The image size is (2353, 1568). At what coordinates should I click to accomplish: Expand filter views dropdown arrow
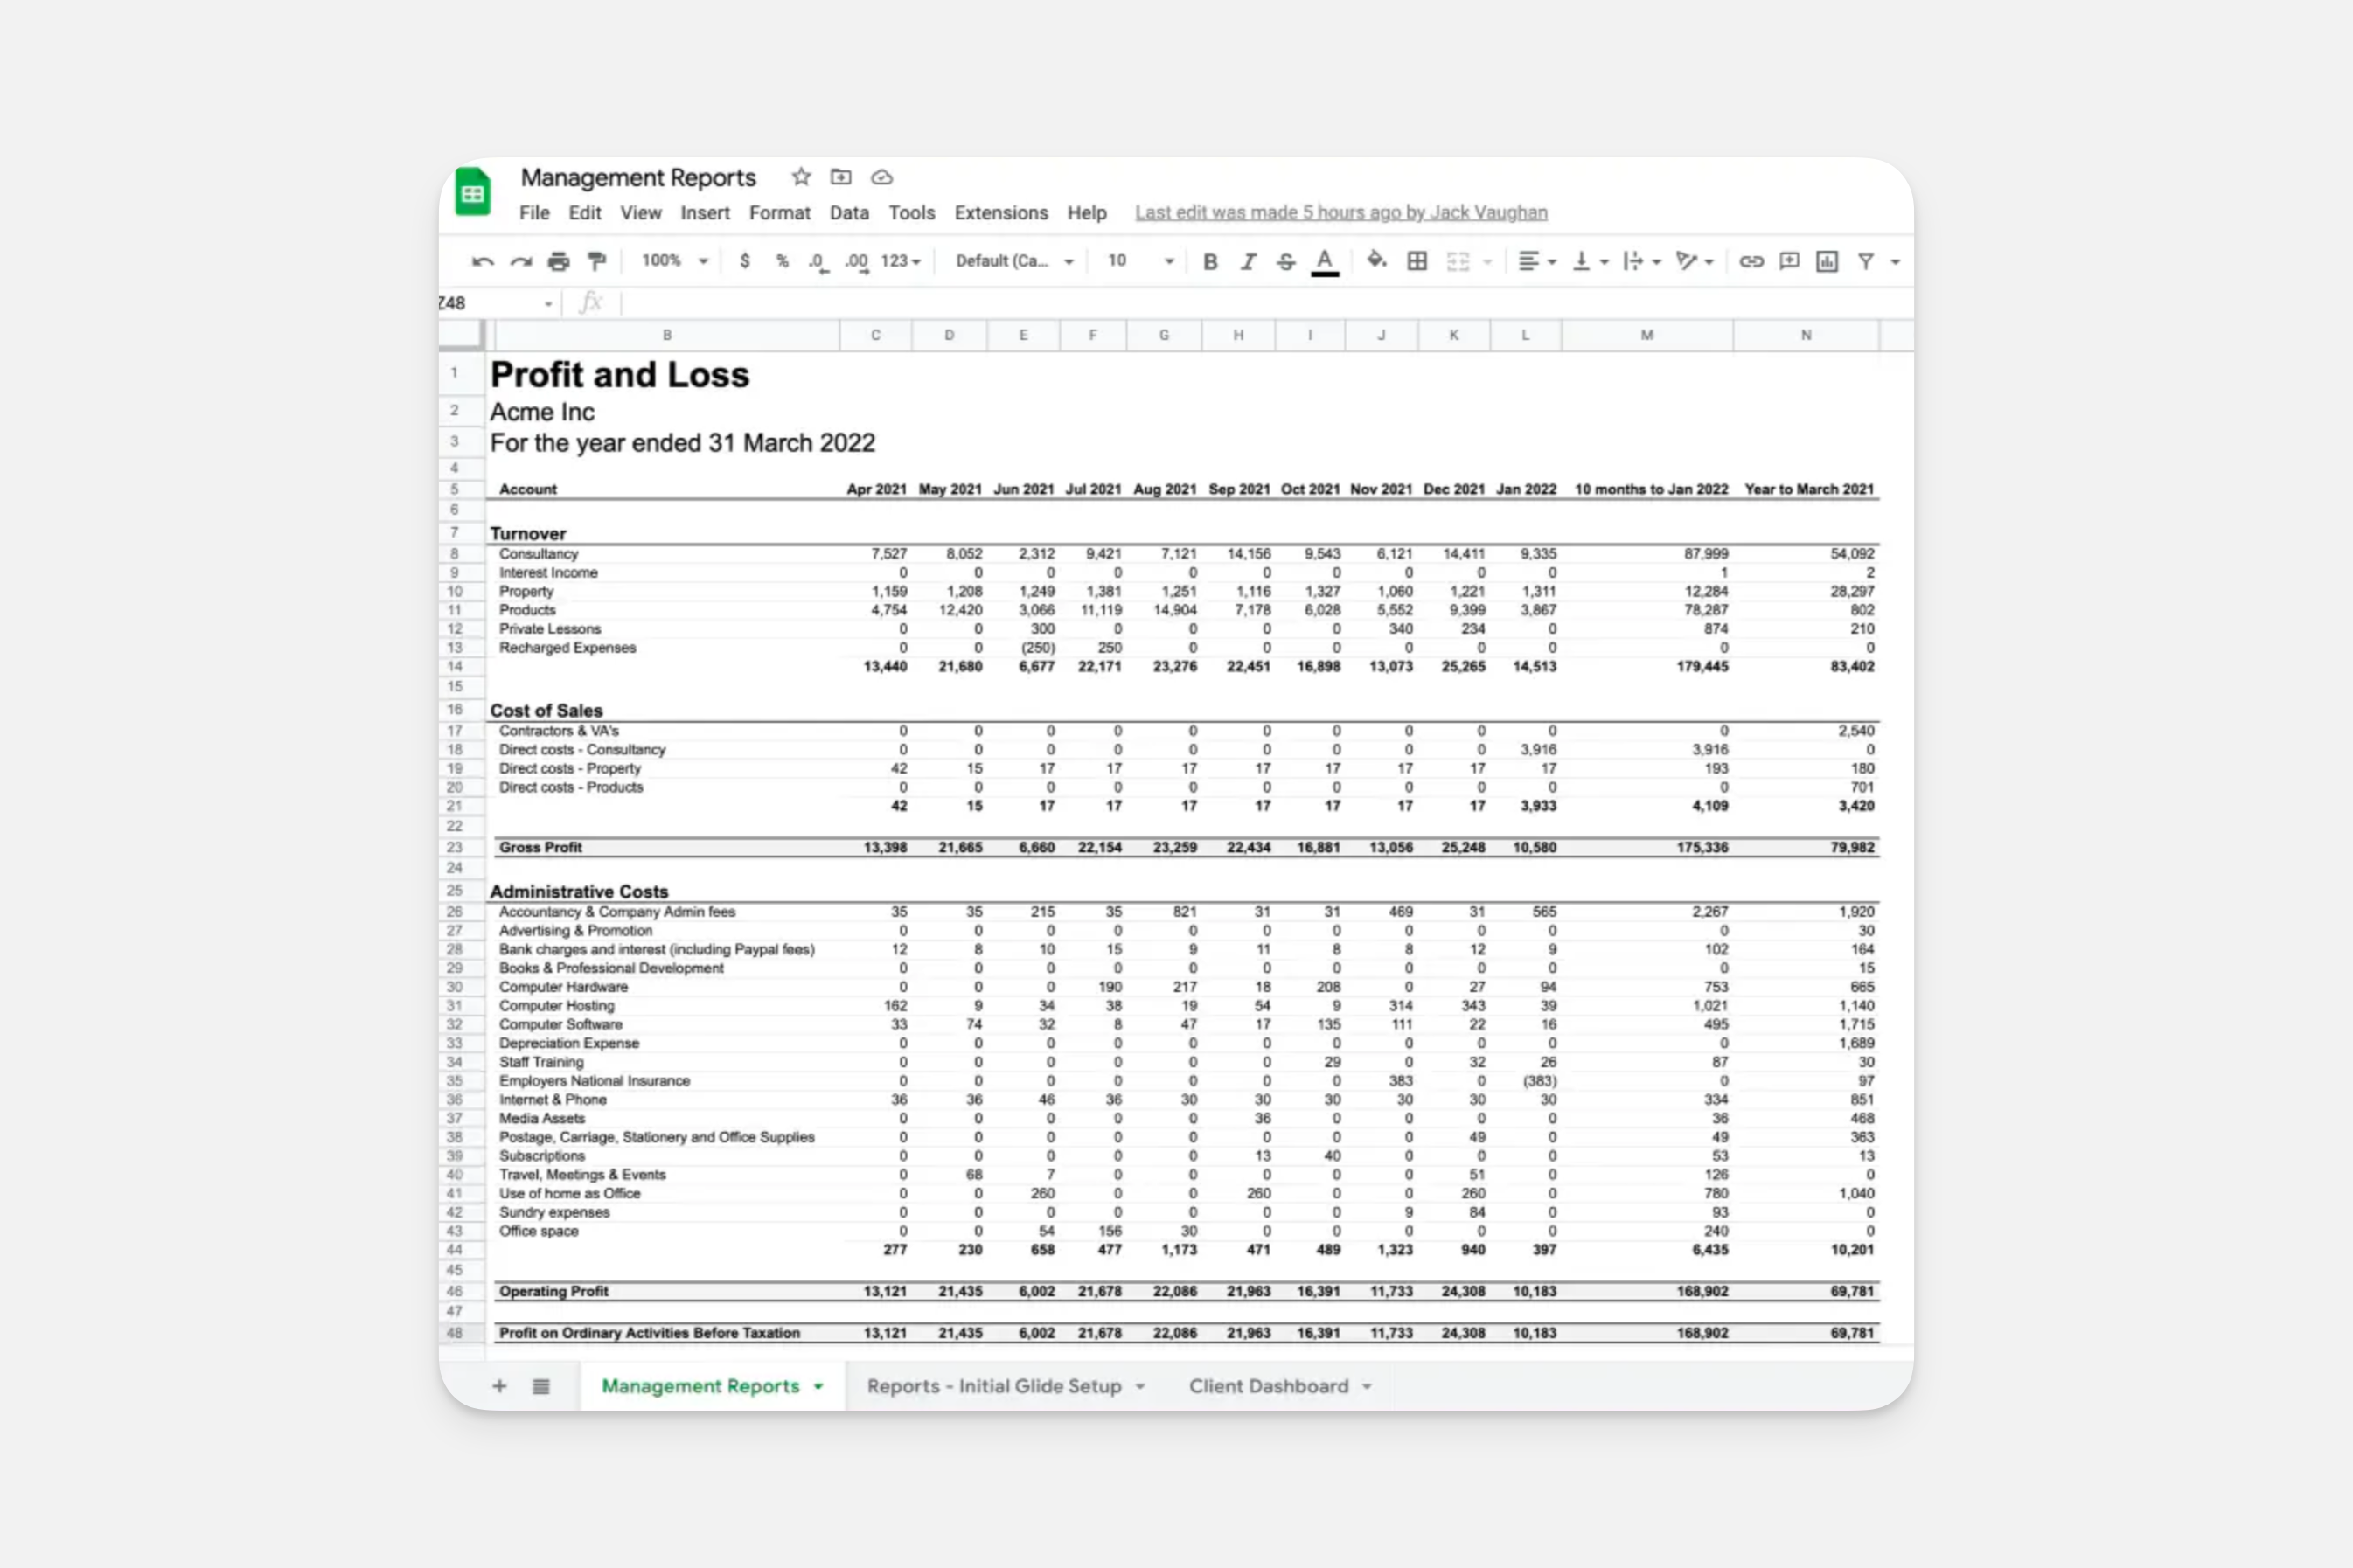tap(1895, 262)
